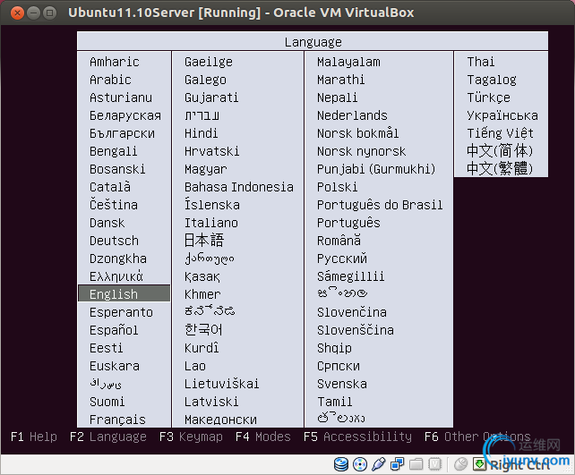The width and height of the screenshot is (575, 475).
Task: Click the virtualization (V chip) status icon
Action: (x=435, y=464)
